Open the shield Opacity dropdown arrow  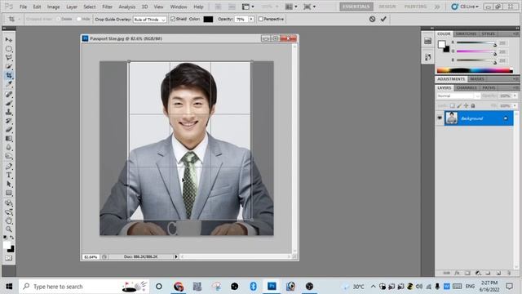pos(251,20)
